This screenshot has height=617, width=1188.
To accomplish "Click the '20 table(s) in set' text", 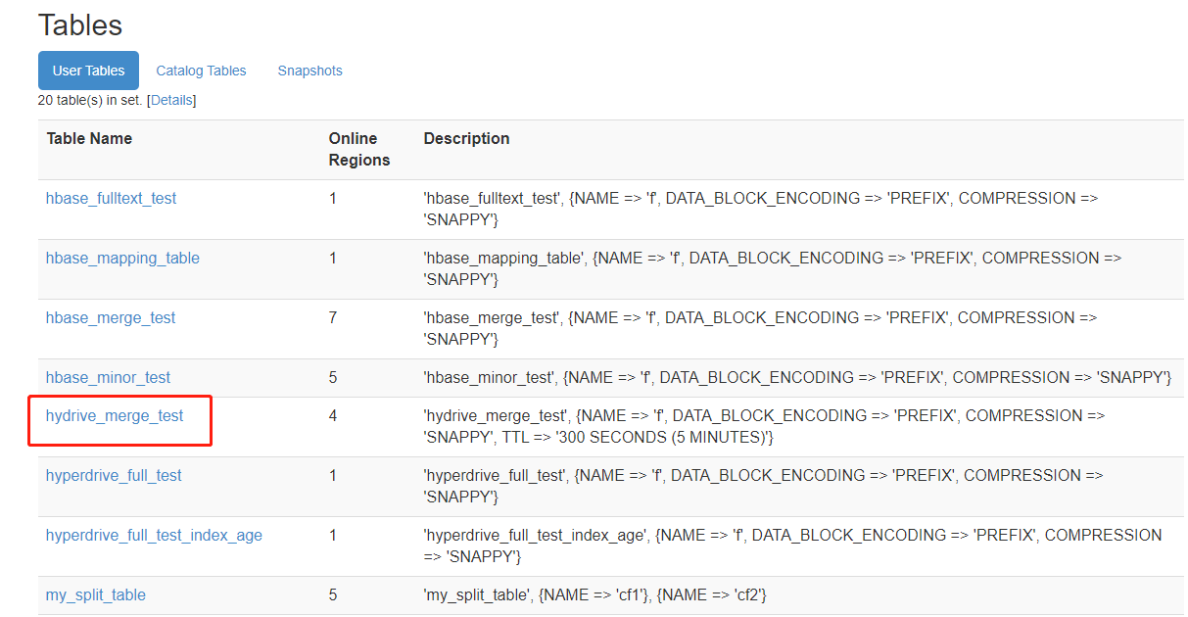I will [90, 100].
